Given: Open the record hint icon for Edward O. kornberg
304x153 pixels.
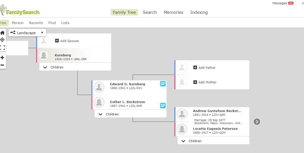Looking at the screenshot, I should (x=163, y=84).
